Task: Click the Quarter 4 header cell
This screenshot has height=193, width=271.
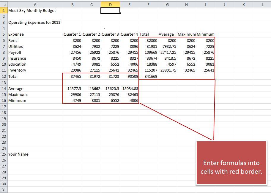Action: click(129, 34)
